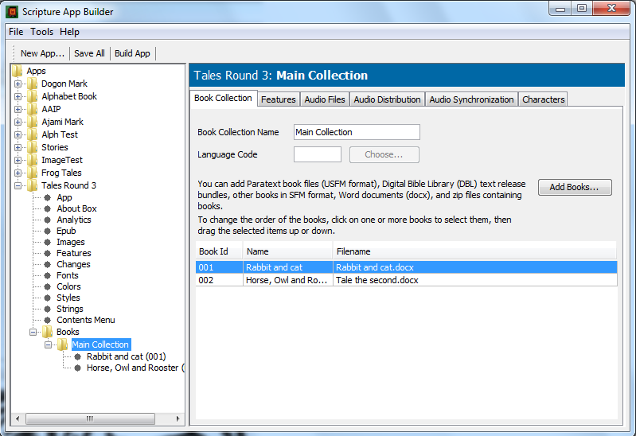The width and height of the screenshot is (636, 436).
Task: Expand the Dogon Mark app node
Action: [18, 84]
